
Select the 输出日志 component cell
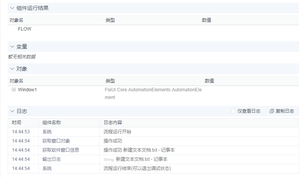52,159
